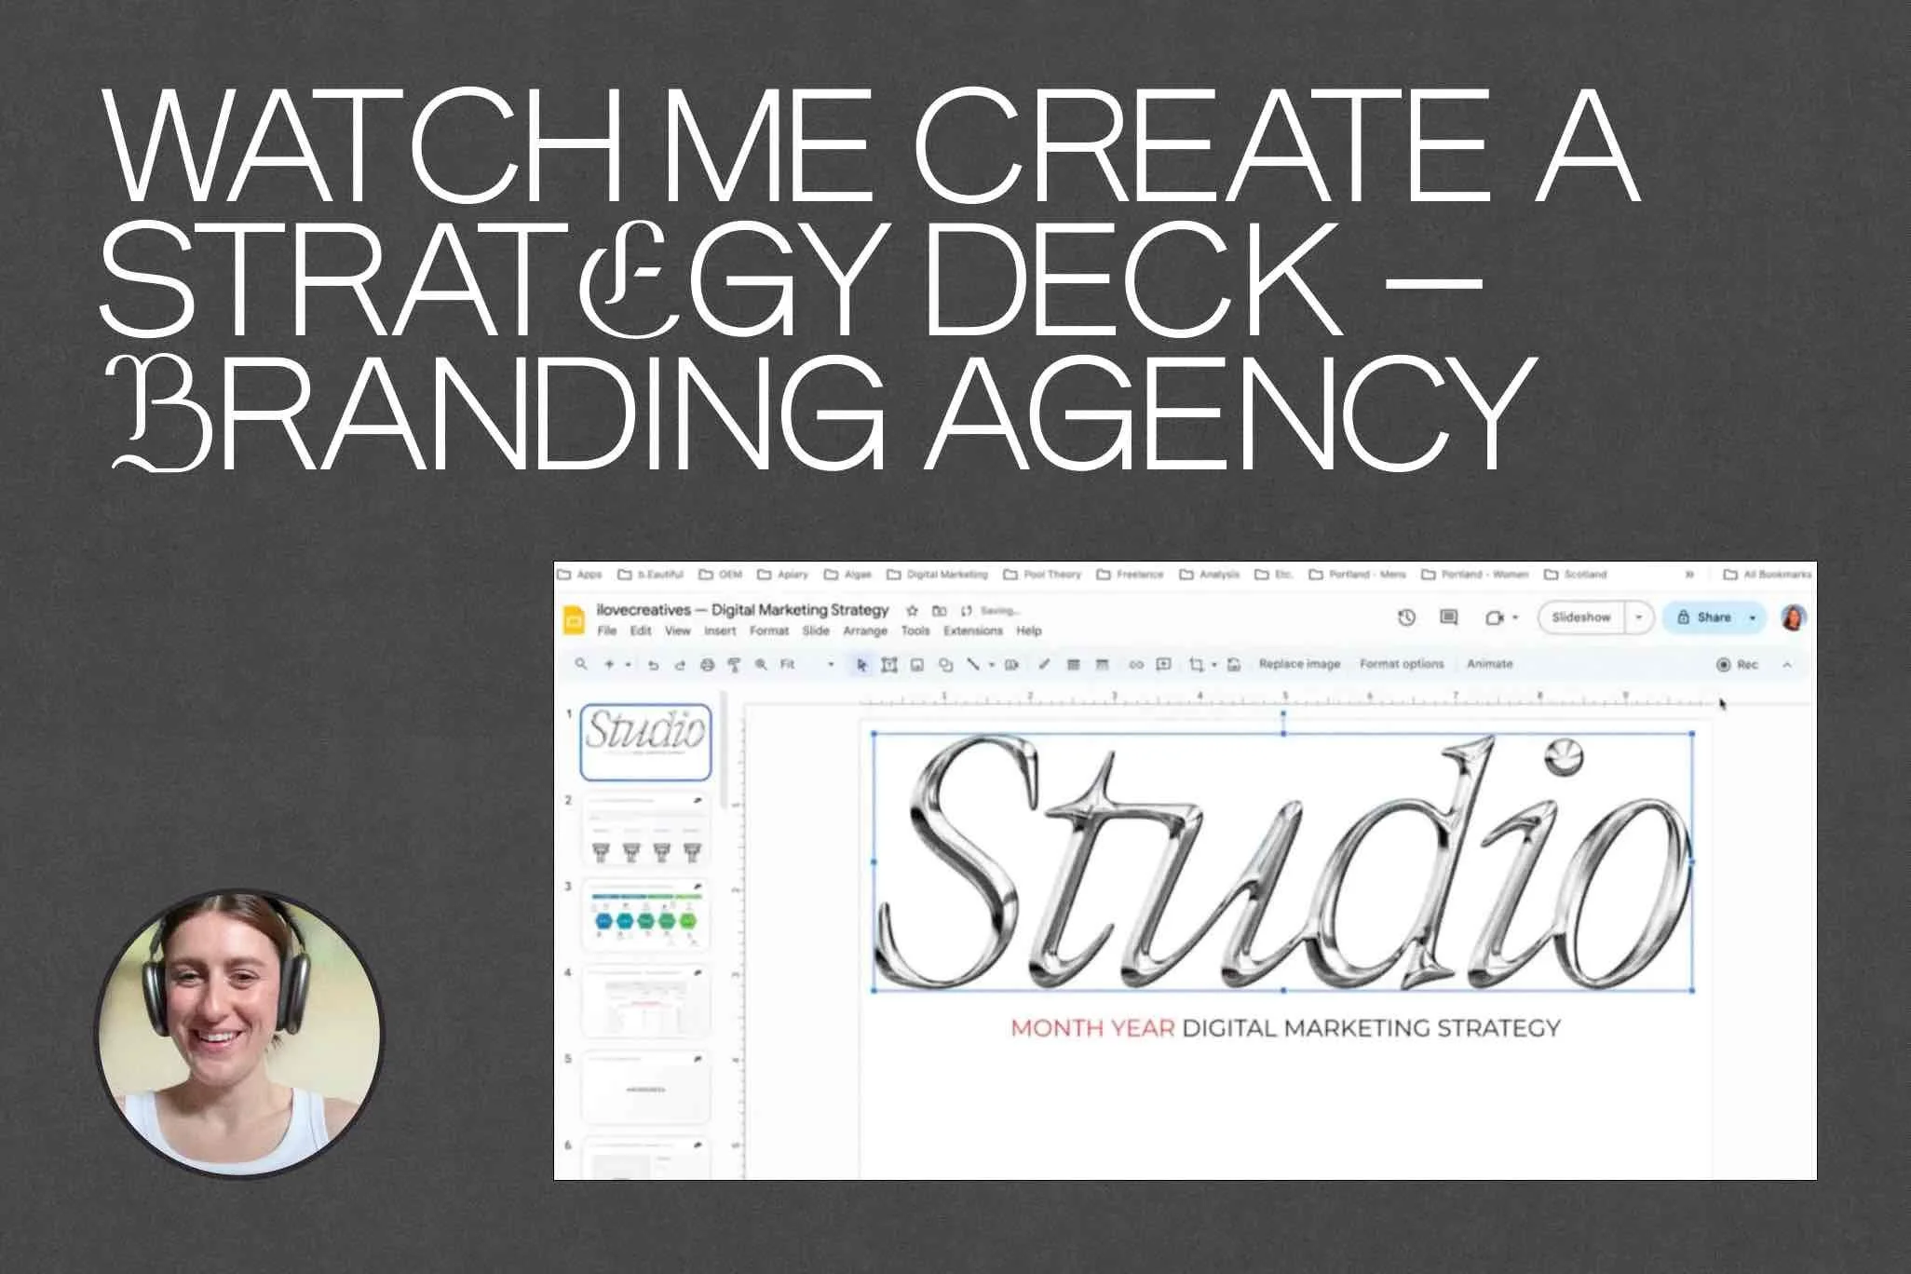Open border color pencil tool

click(x=1044, y=664)
